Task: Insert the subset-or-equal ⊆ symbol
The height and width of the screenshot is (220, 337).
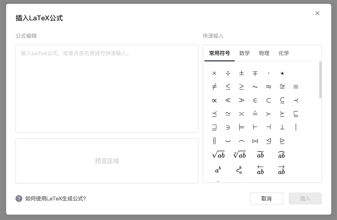Action: click(282, 100)
